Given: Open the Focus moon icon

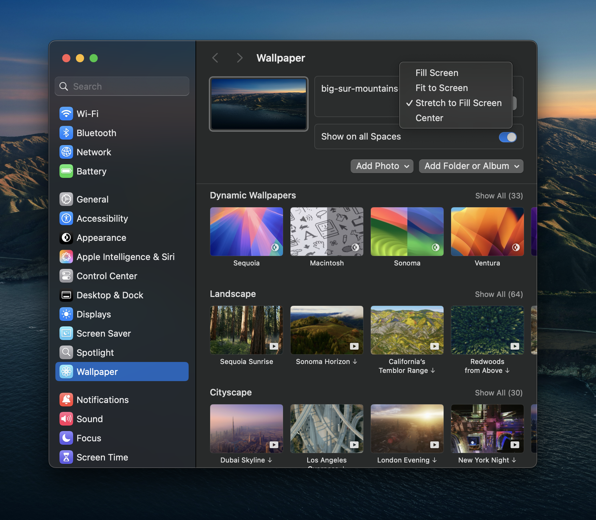Looking at the screenshot, I should (66, 438).
